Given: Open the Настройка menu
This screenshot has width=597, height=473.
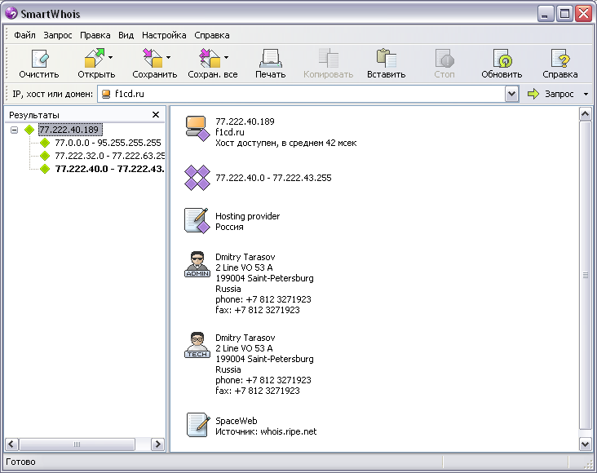Looking at the screenshot, I should (164, 35).
